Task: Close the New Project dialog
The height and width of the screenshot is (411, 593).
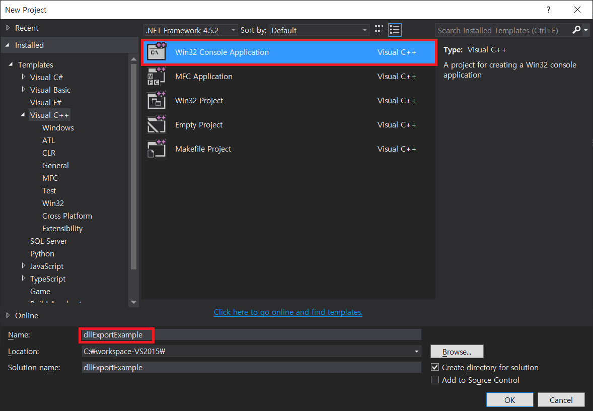Action: [577, 10]
